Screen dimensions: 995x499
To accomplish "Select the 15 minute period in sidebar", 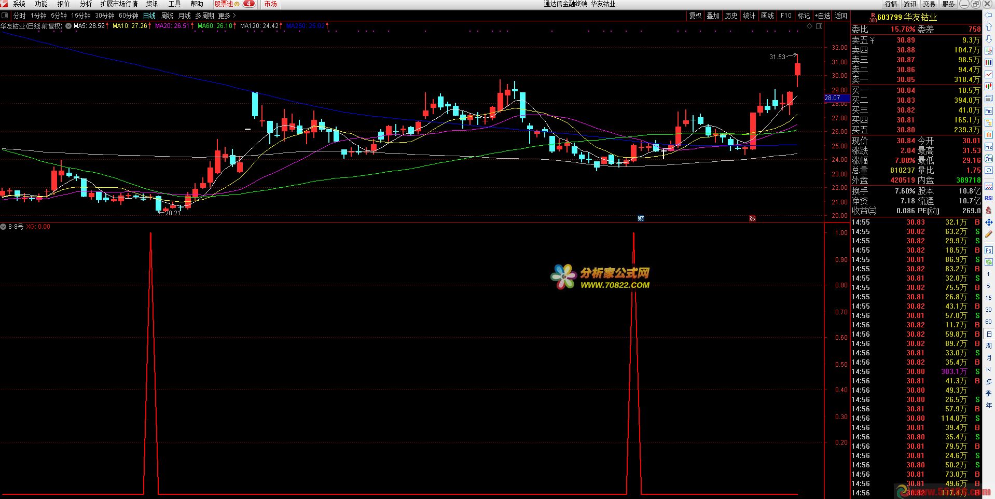I will 989,298.
